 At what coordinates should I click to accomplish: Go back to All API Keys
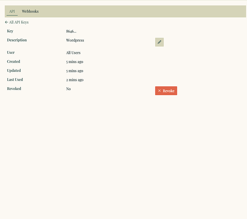click(x=17, y=22)
